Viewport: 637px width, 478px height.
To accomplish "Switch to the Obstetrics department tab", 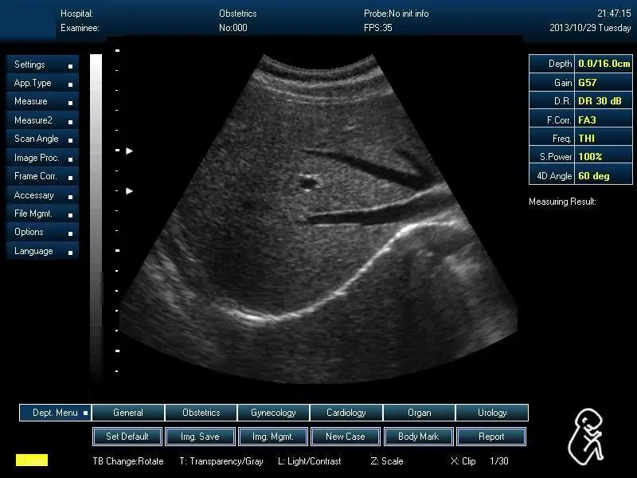I will 201,413.
